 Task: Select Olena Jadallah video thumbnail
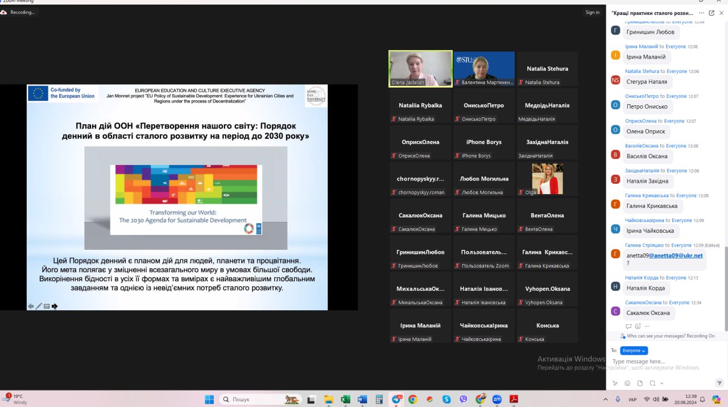click(x=420, y=69)
